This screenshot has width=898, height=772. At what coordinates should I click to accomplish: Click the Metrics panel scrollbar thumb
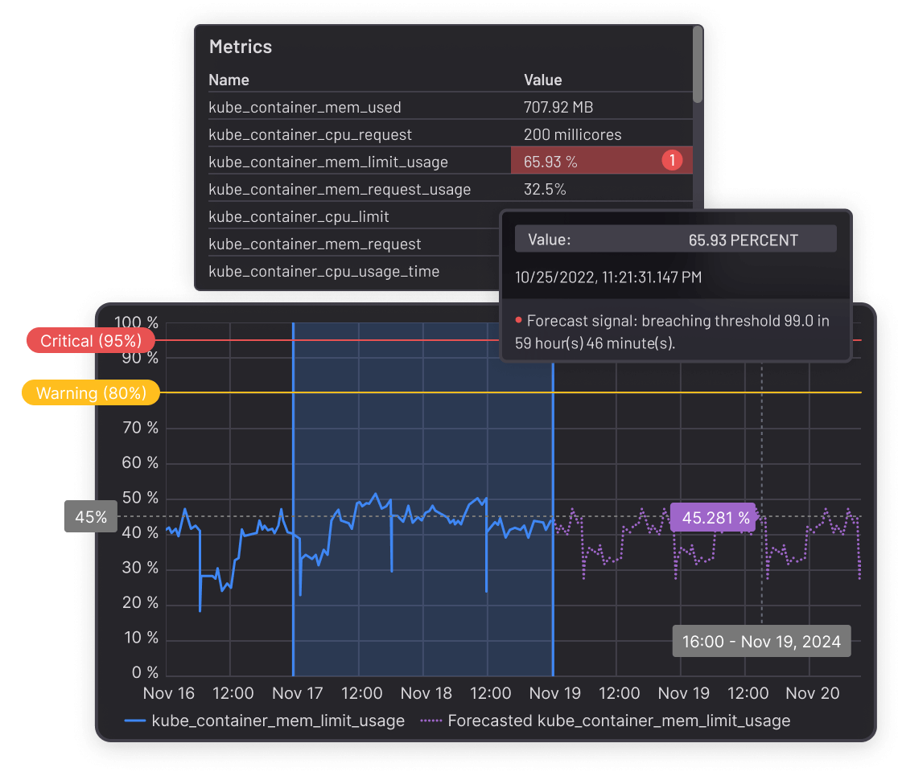[x=698, y=64]
